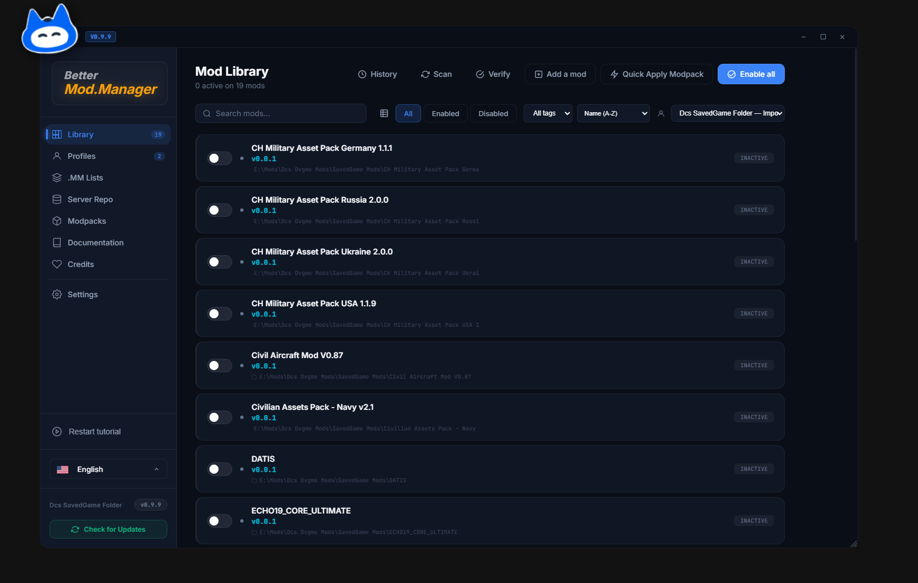Click the profile user icon beside sort dropdown
Image resolution: width=918 pixels, height=583 pixels.
pyautogui.click(x=661, y=113)
